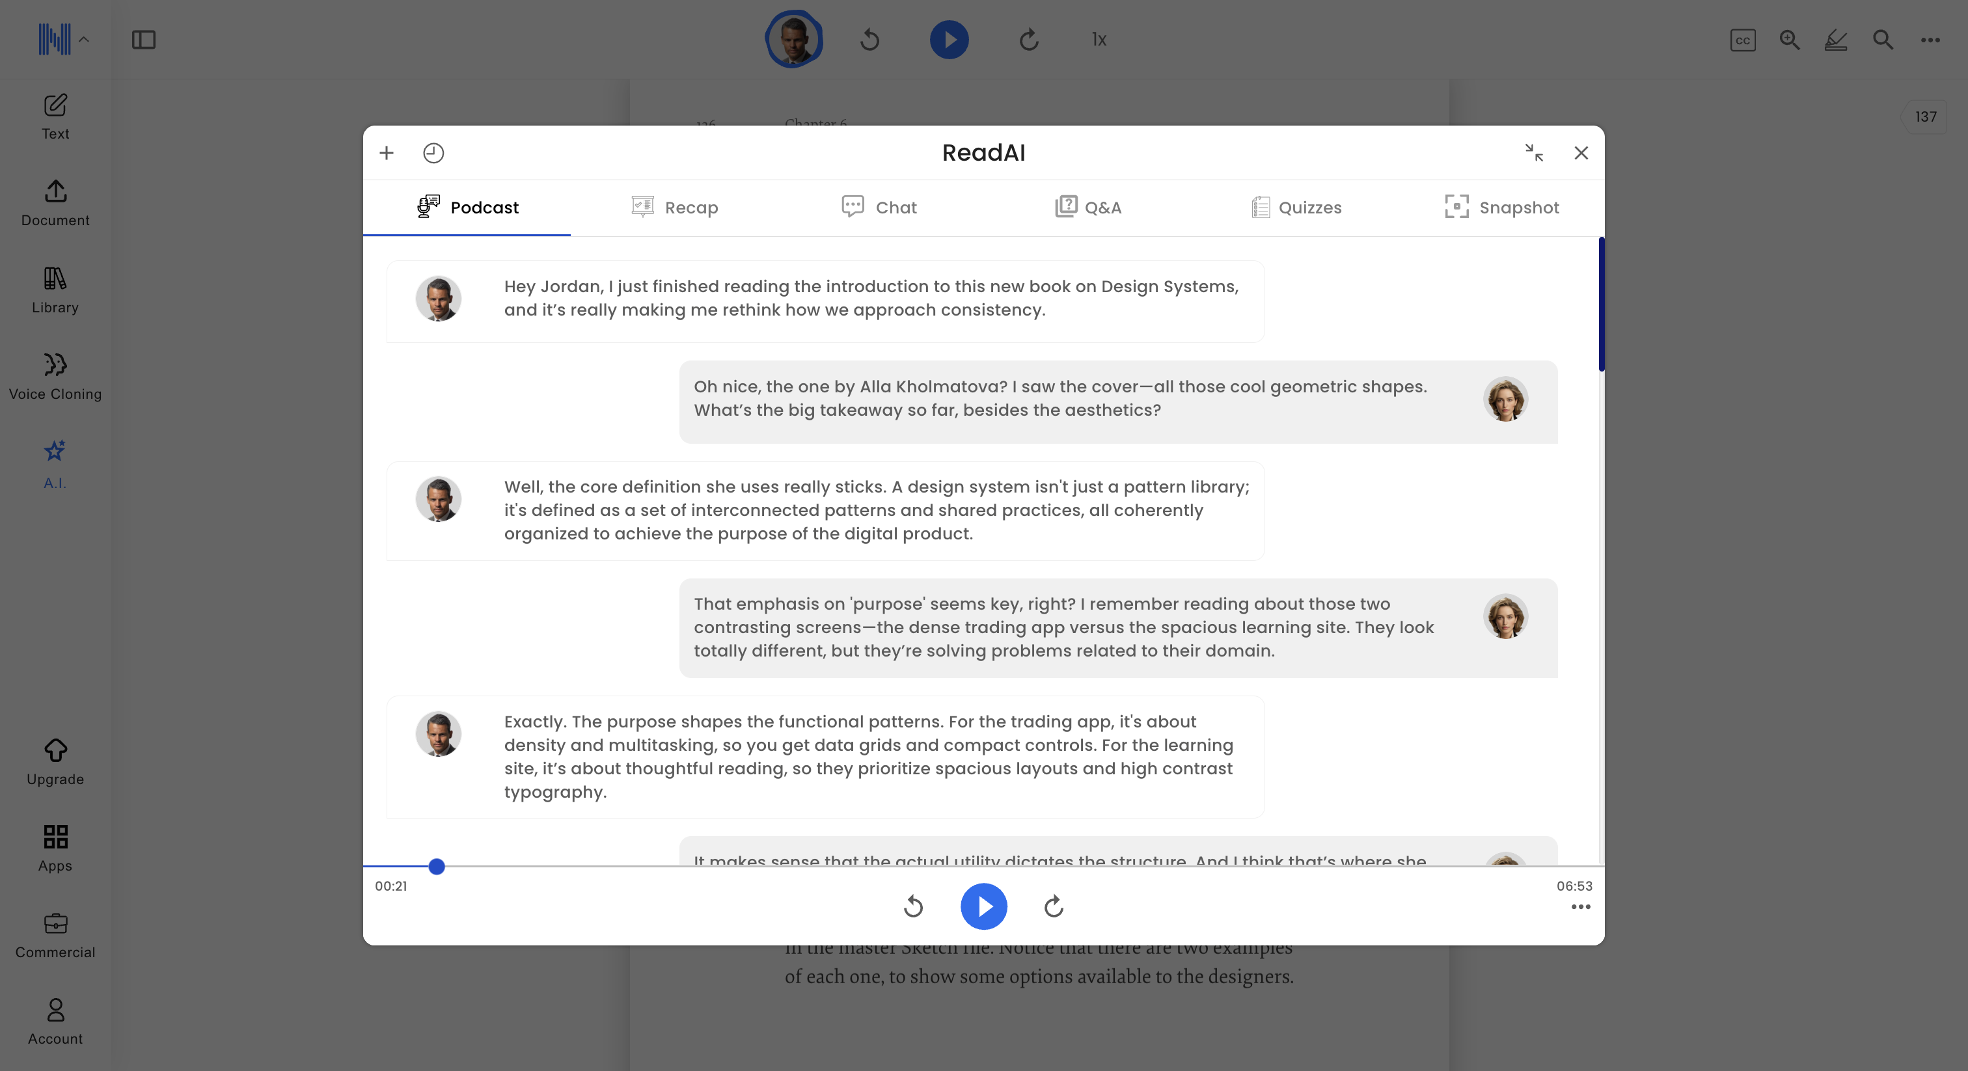Play the podcast audio
1968x1071 pixels.
coord(983,906)
